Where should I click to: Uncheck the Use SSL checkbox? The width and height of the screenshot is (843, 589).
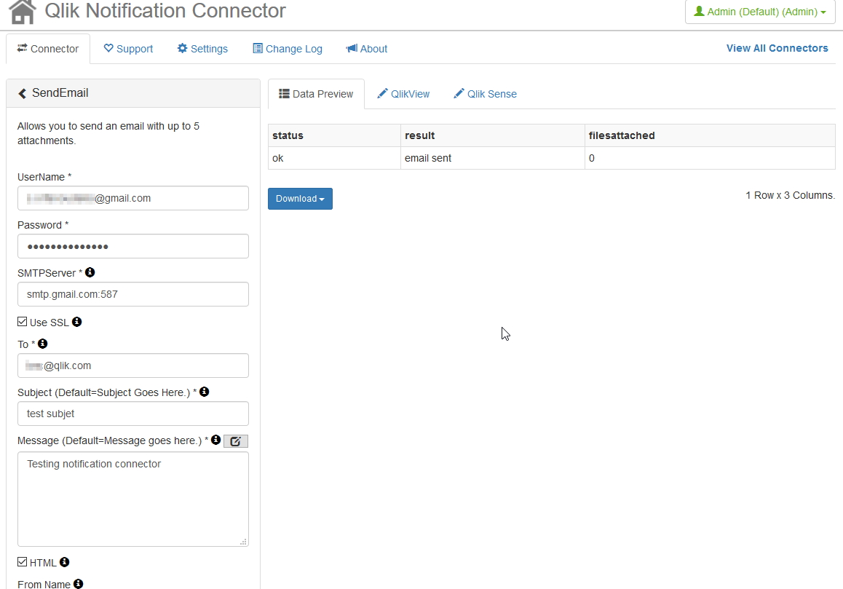click(x=22, y=320)
